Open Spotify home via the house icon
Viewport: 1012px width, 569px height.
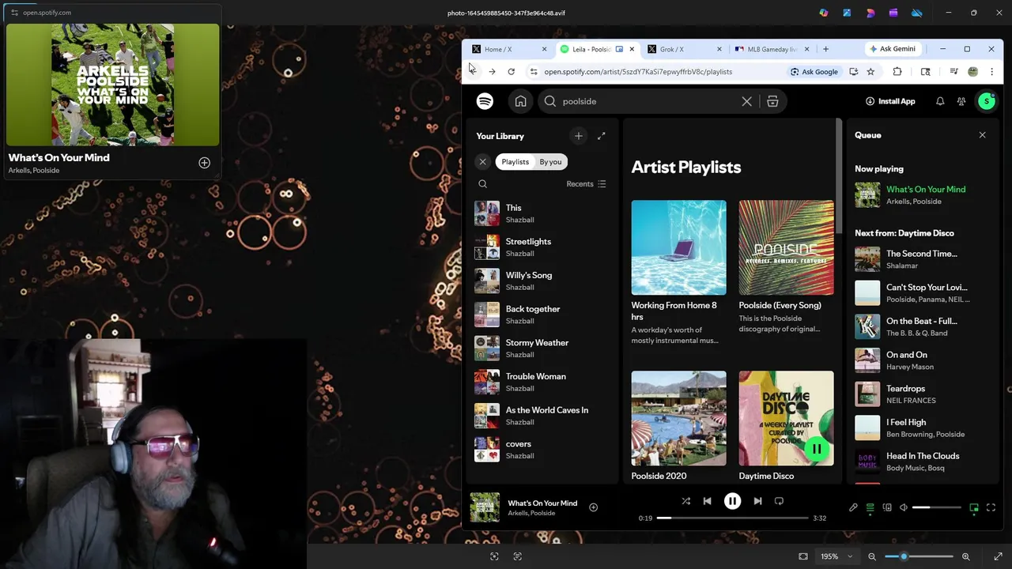[x=520, y=101]
